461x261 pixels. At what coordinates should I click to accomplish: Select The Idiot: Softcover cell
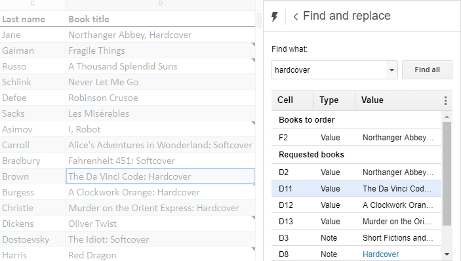pyautogui.click(x=161, y=239)
